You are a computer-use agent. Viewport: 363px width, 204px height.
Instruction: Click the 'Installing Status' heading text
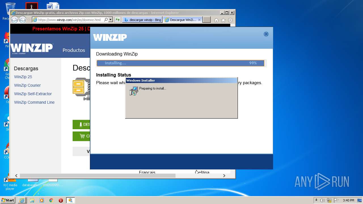pyautogui.click(x=113, y=75)
